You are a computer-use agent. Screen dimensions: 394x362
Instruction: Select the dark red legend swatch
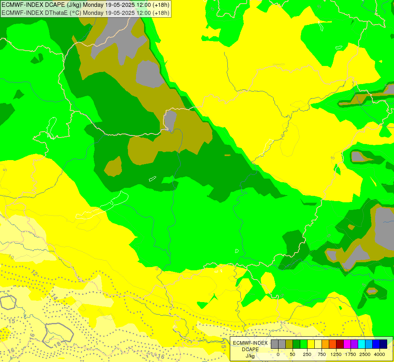click(340, 344)
